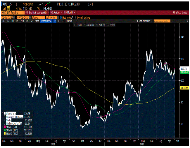
Task: Click the green SMAVG (100) color swatch
Action: tap(5, 130)
